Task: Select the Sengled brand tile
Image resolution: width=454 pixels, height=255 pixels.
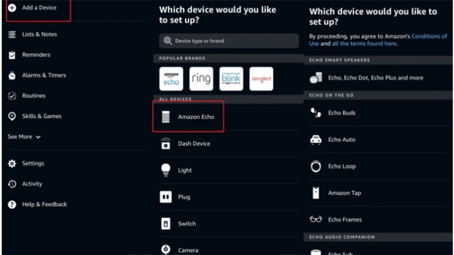Action: 261,79
